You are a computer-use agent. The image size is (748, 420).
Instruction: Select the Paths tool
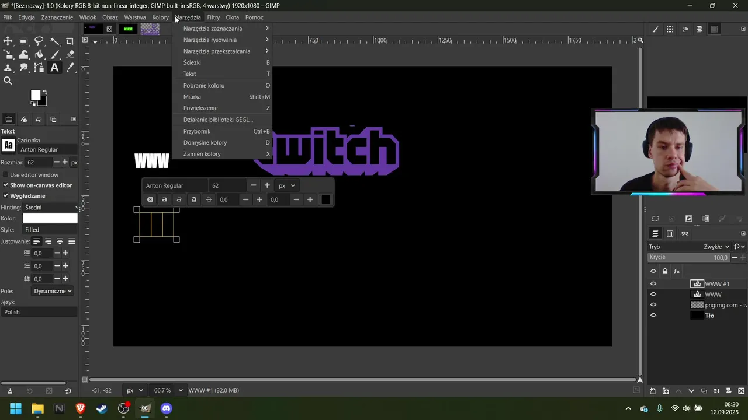(39, 68)
